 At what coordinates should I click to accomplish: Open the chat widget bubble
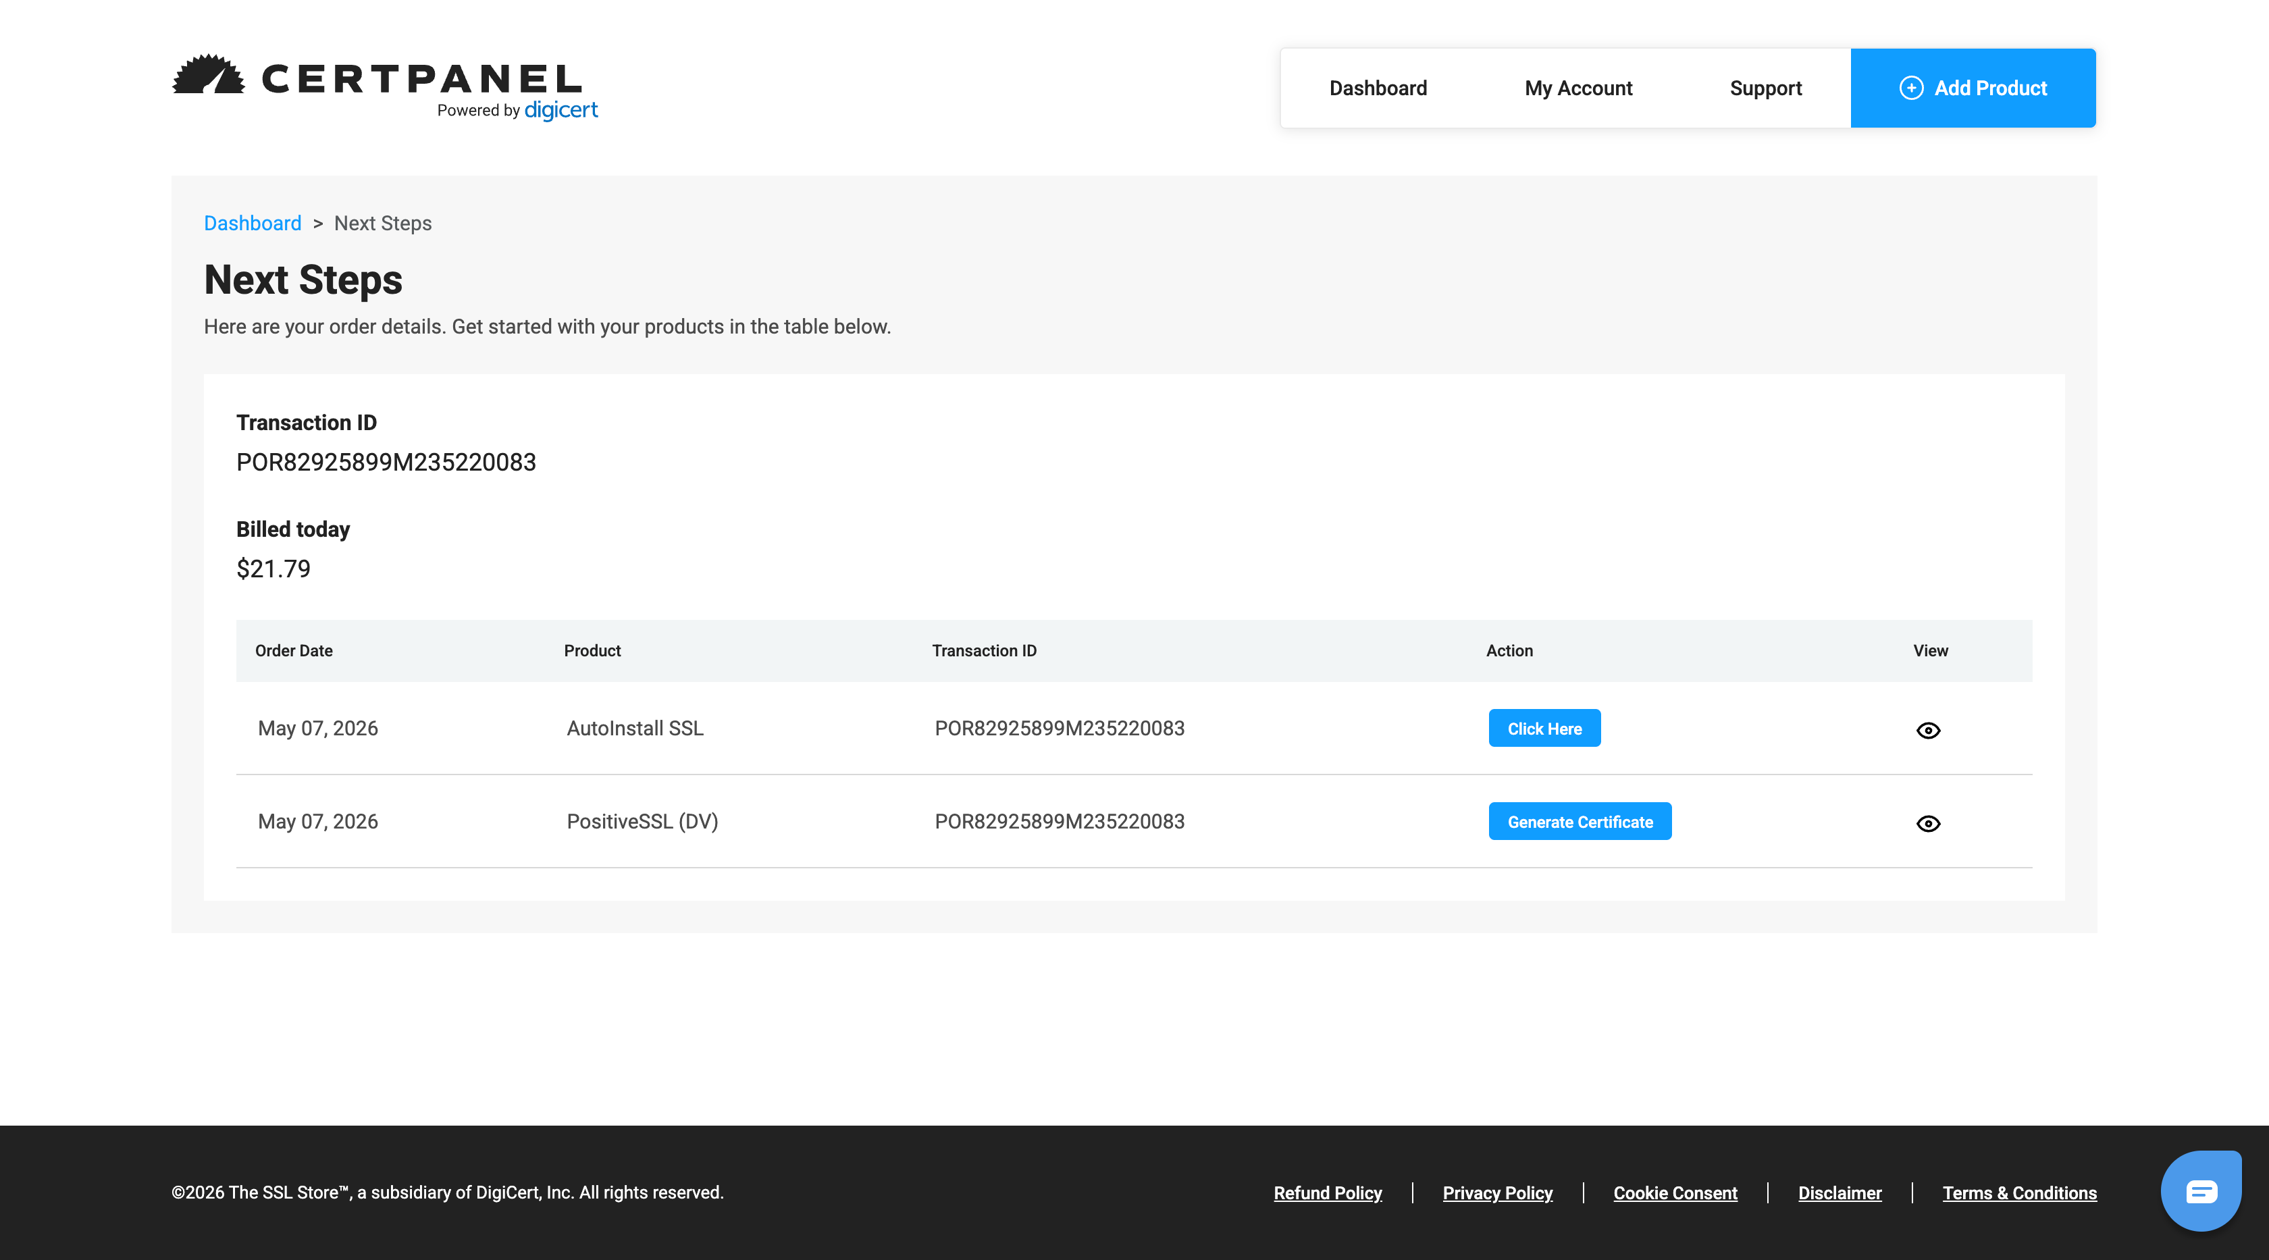point(2200,1191)
